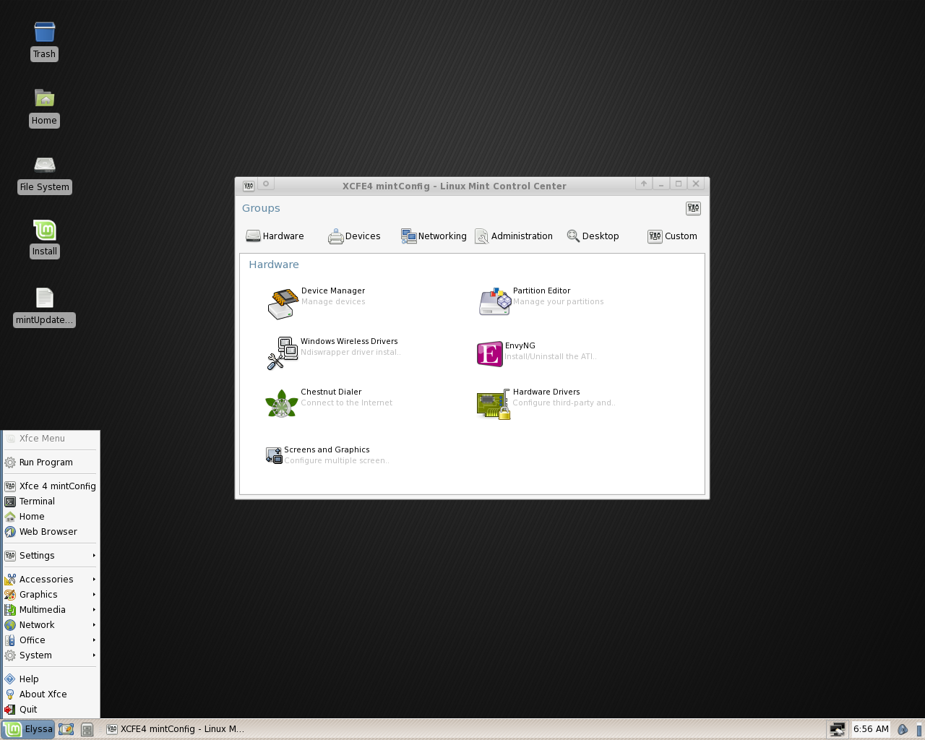Image resolution: width=925 pixels, height=740 pixels.
Task: Select the Administration group
Action: click(x=513, y=236)
